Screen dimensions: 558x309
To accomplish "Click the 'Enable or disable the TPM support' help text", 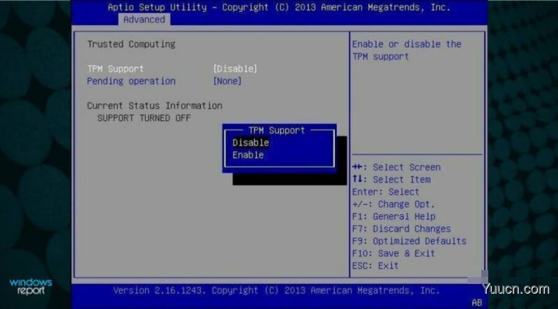I will click(x=407, y=50).
